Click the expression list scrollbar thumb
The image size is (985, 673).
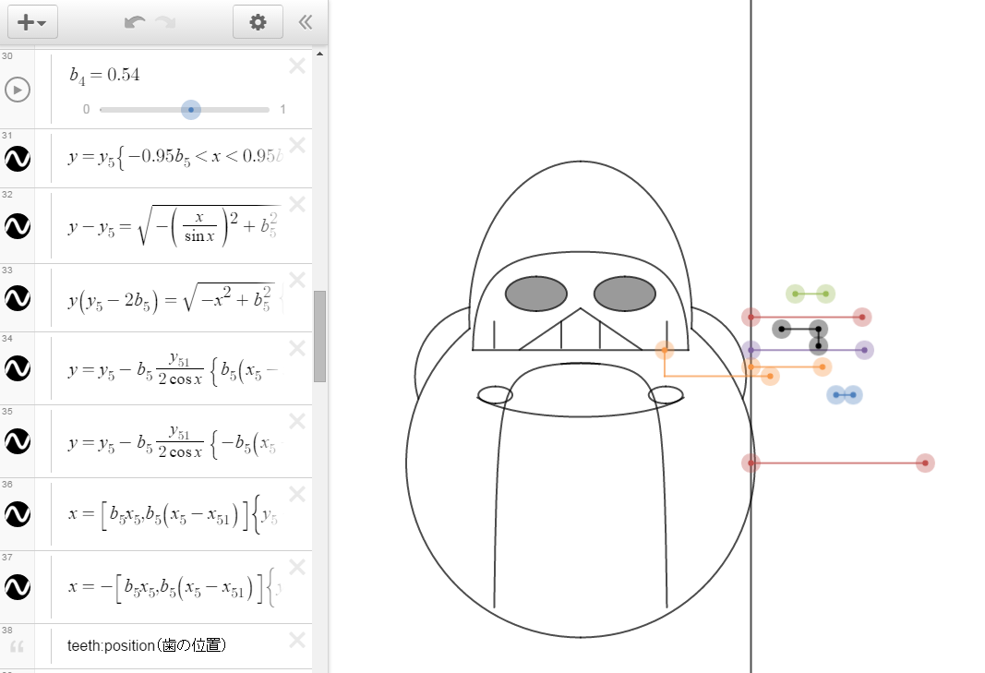tap(319, 336)
